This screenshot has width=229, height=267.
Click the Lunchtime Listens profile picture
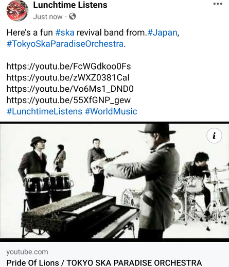tap(17, 10)
